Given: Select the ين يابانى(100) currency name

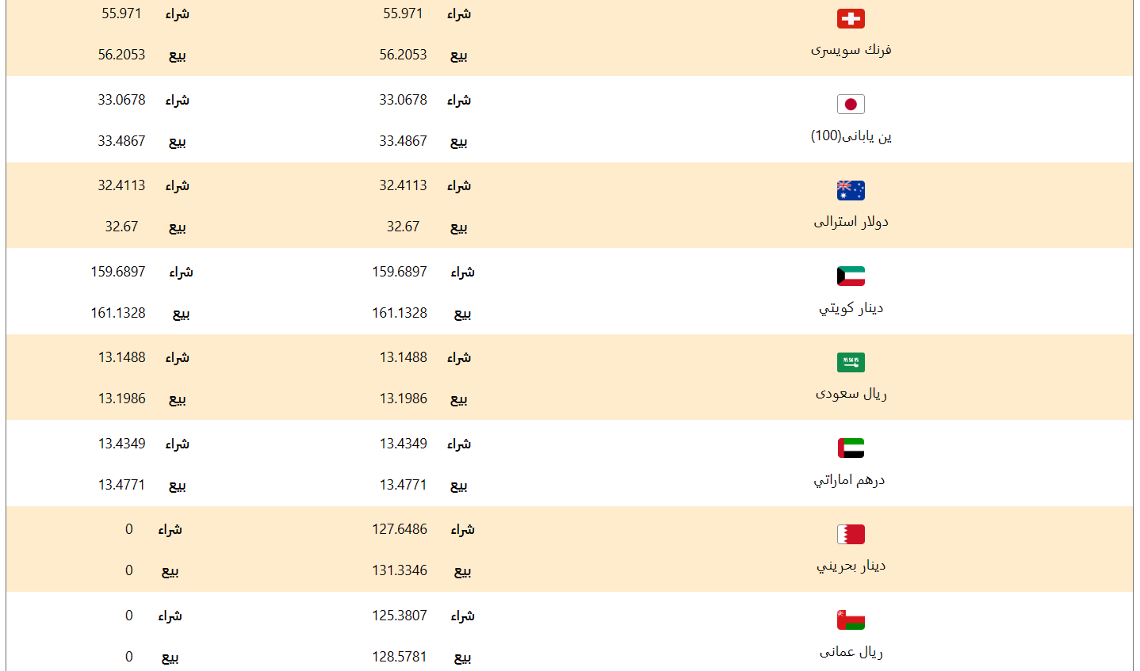Looking at the screenshot, I should tap(851, 136).
